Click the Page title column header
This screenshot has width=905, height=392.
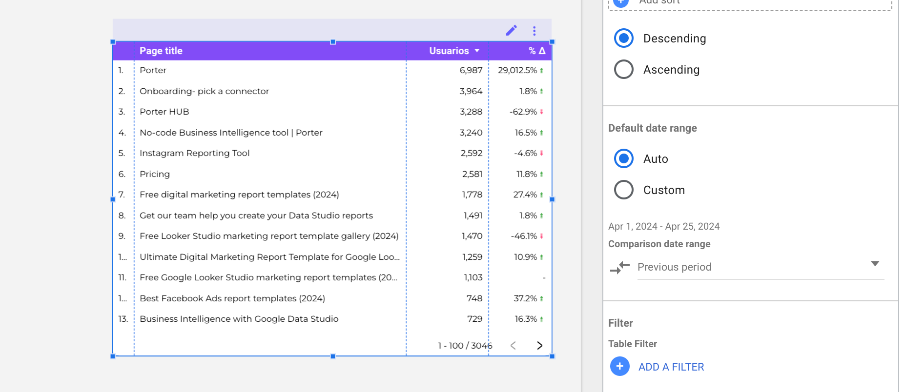(161, 51)
